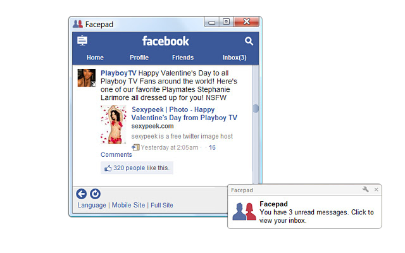Screen dimensions: 405x253
Task: Open the Friends tab
Action: [x=183, y=58]
